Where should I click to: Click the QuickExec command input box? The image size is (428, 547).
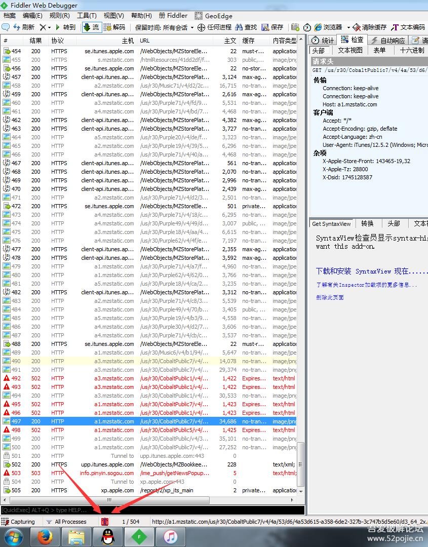[x=152, y=510]
